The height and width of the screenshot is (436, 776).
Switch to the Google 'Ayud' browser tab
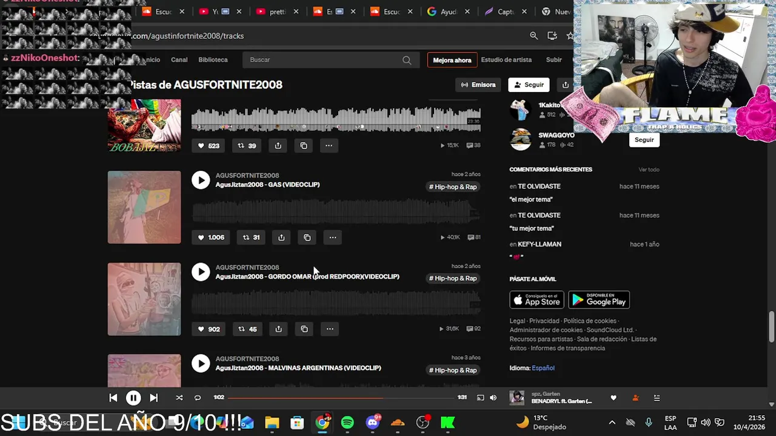click(x=441, y=12)
